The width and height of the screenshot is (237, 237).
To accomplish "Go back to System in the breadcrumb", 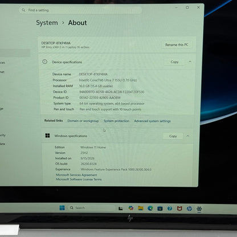I will click(x=47, y=23).
